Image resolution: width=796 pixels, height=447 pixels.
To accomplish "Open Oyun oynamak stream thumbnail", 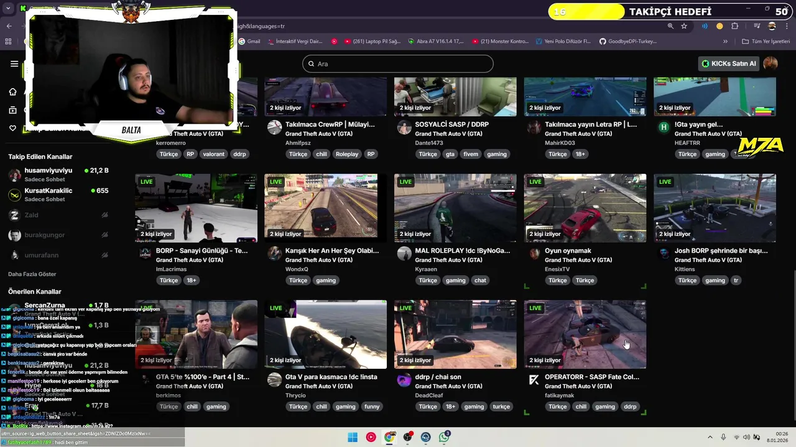I will (x=585, y=208).
